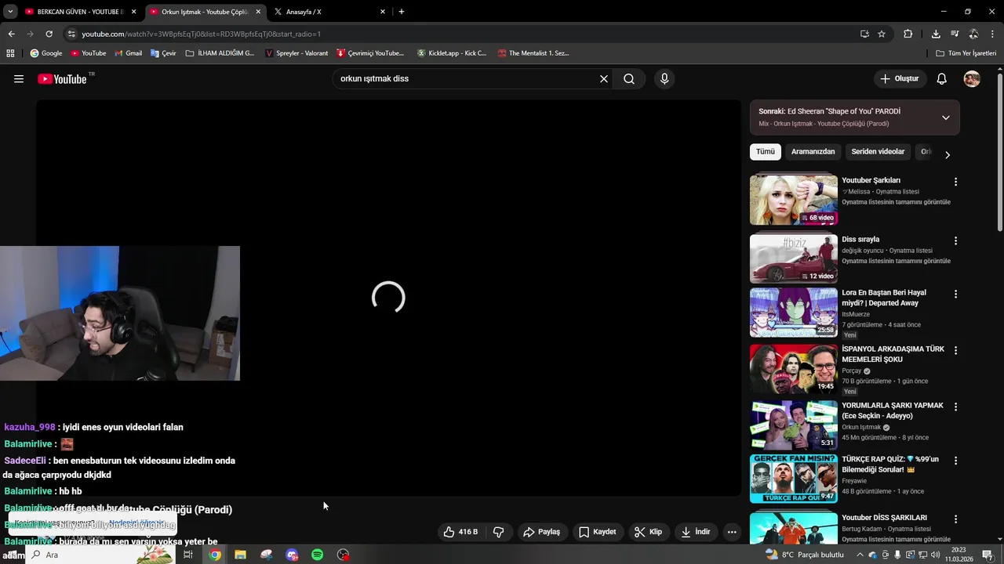
Task: Click the Klip button
Action: pyautogui.click(x=648, y=532)
